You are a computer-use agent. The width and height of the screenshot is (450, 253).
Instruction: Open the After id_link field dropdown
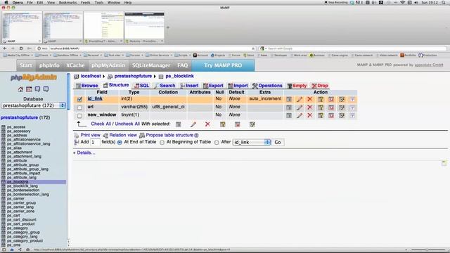(x=252, y=142)
